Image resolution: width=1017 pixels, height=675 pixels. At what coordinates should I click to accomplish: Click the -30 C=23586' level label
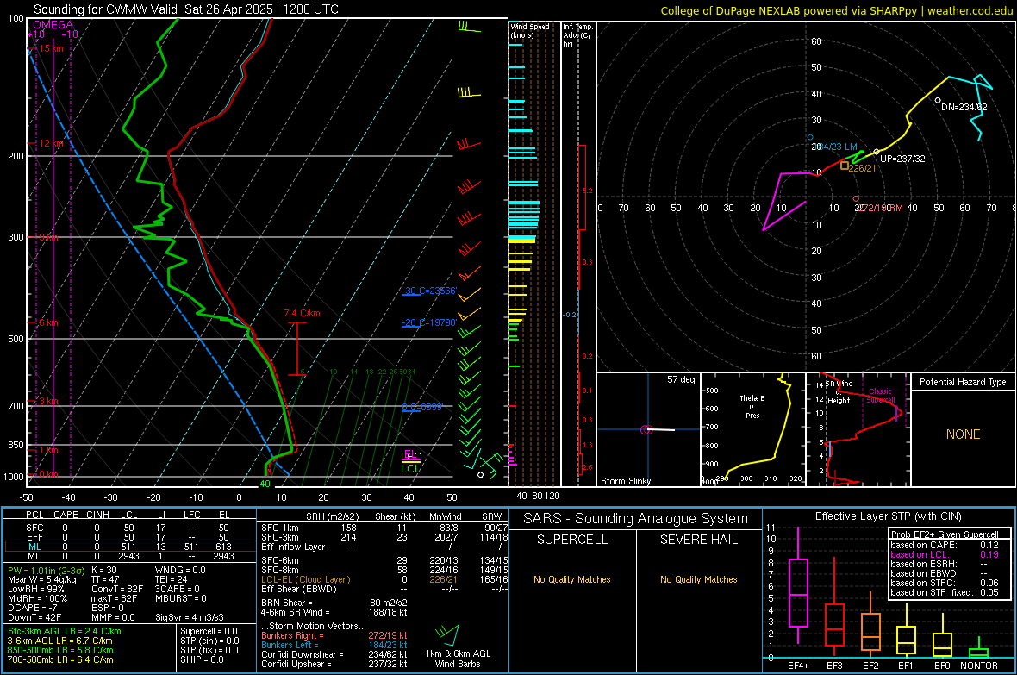click(x=428, y=291)
